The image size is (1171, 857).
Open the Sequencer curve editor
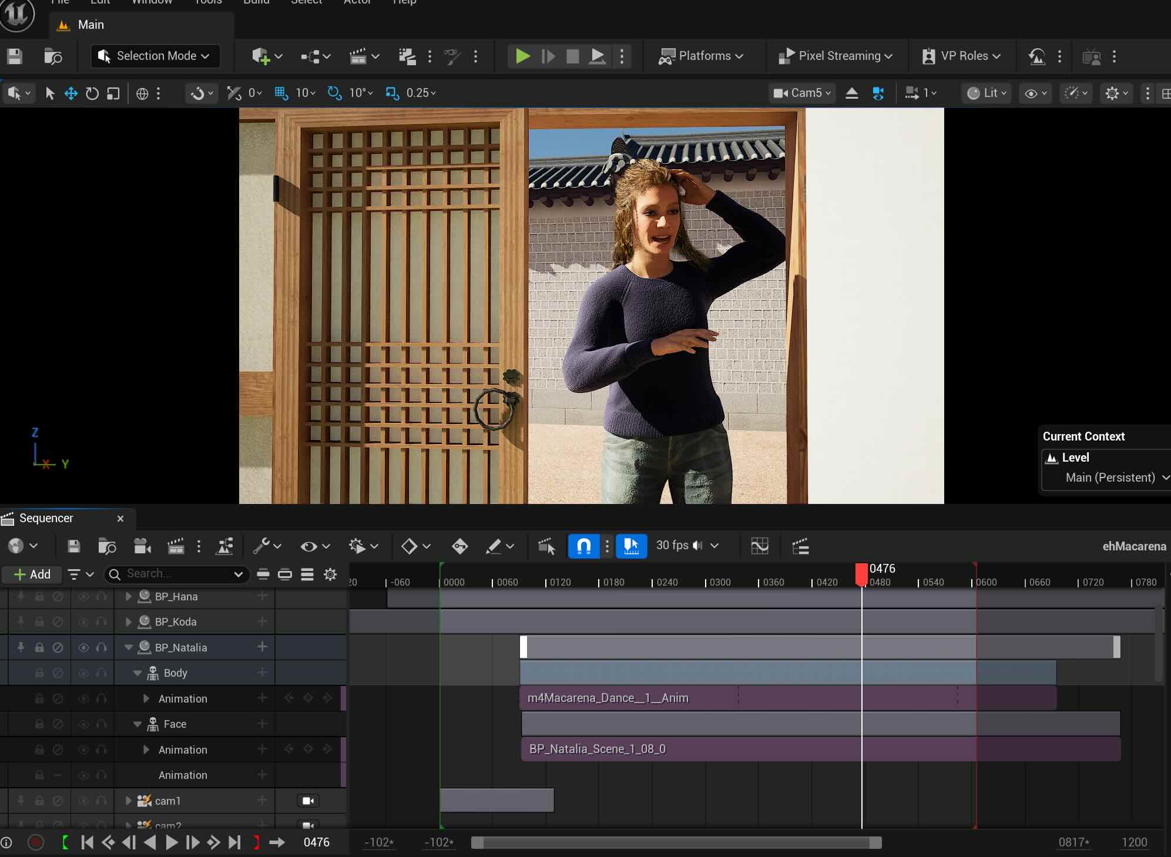[760, 546]
